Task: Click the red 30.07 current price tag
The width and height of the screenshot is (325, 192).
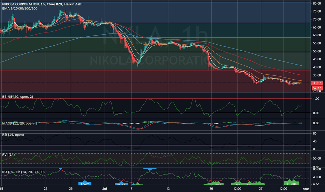Action: tap(317, 83)
